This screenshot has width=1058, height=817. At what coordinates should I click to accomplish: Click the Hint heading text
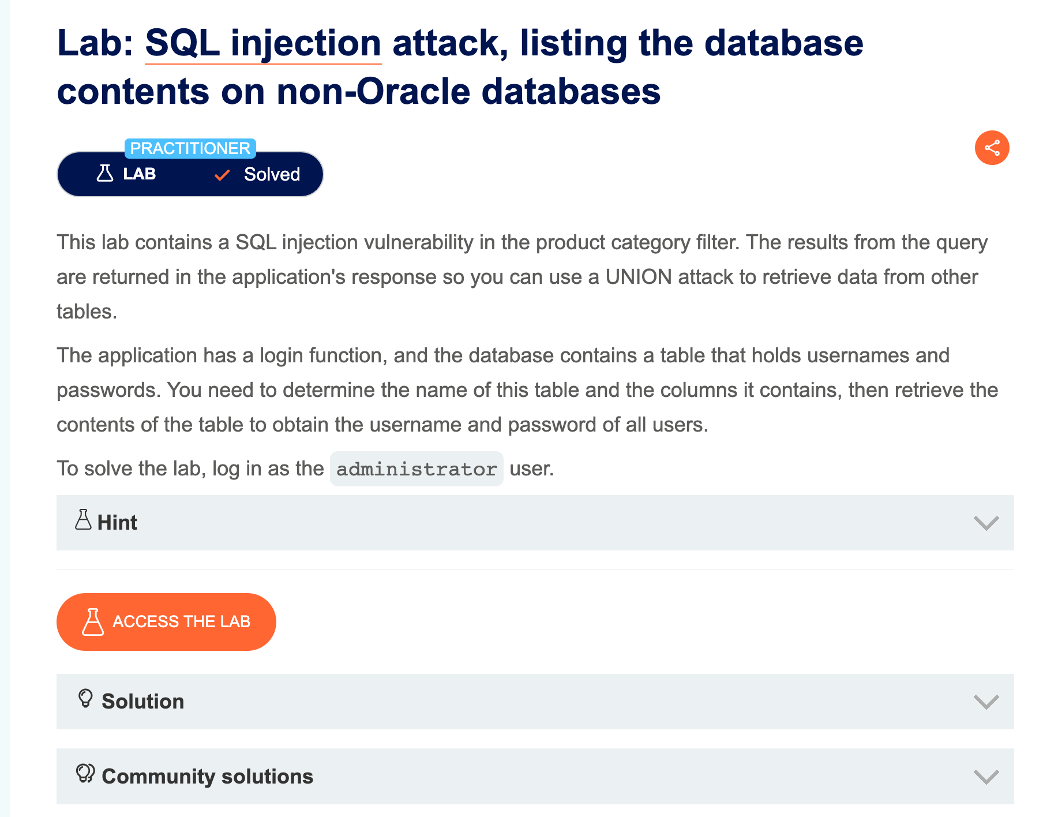click(x=117, y=523)
